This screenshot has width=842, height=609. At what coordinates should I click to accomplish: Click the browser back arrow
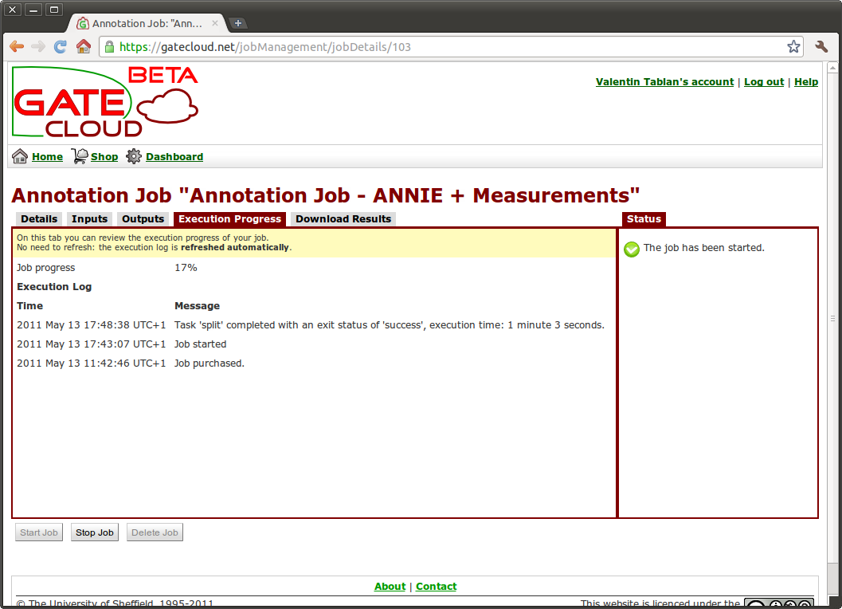pos(17,47)
